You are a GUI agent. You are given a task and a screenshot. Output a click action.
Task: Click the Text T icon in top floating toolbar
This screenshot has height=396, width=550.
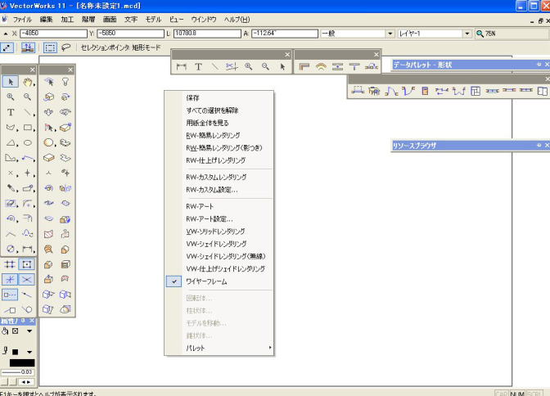[x=198, y=66]
